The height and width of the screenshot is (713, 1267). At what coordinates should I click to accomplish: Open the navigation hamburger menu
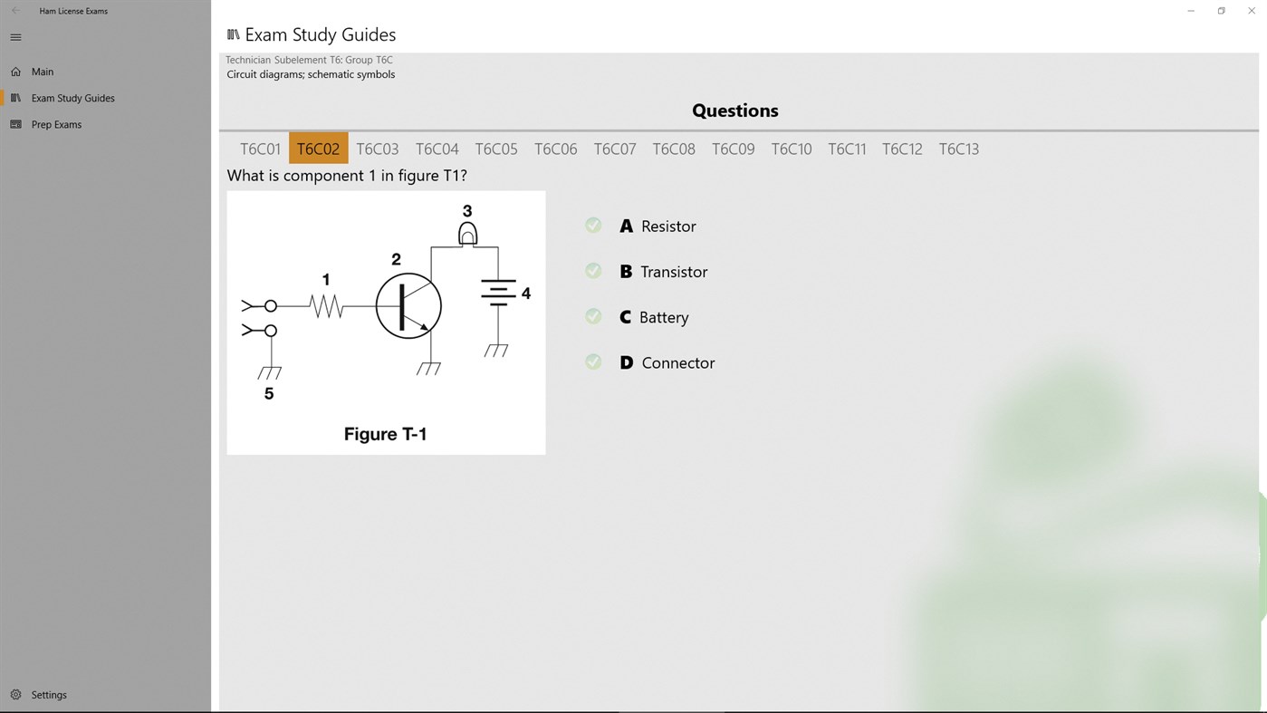click(15, 37)
